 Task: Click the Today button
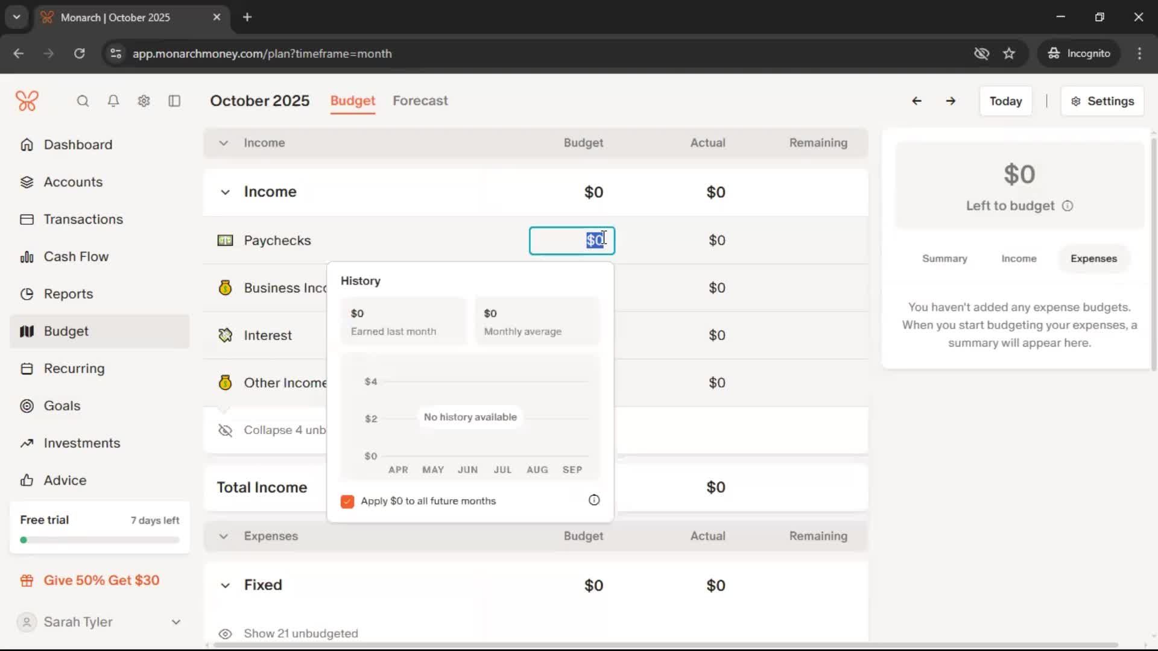(1005, 101)
